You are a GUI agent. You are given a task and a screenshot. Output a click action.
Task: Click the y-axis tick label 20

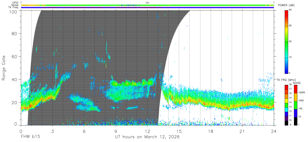15,102
